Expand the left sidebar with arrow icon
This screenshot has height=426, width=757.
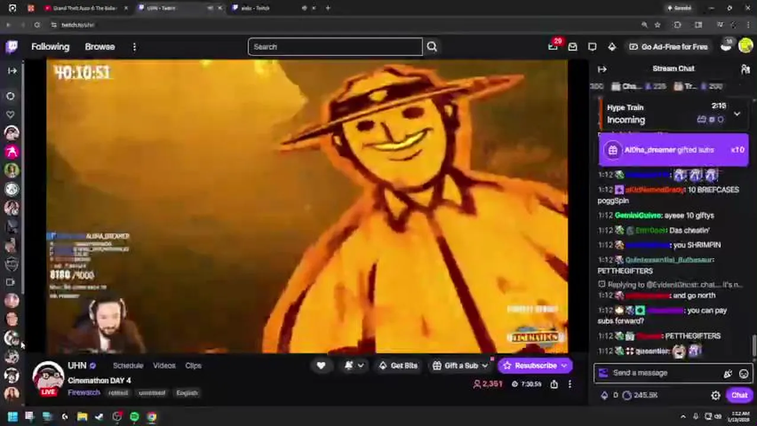click(x=12, y=70)
